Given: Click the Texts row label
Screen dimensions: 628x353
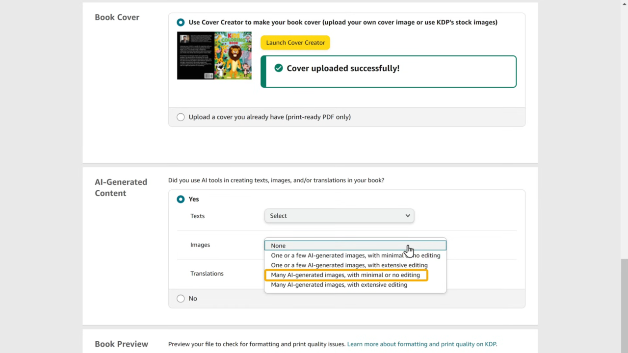Looking at the screenshot, I should click(x=198, y=216).
